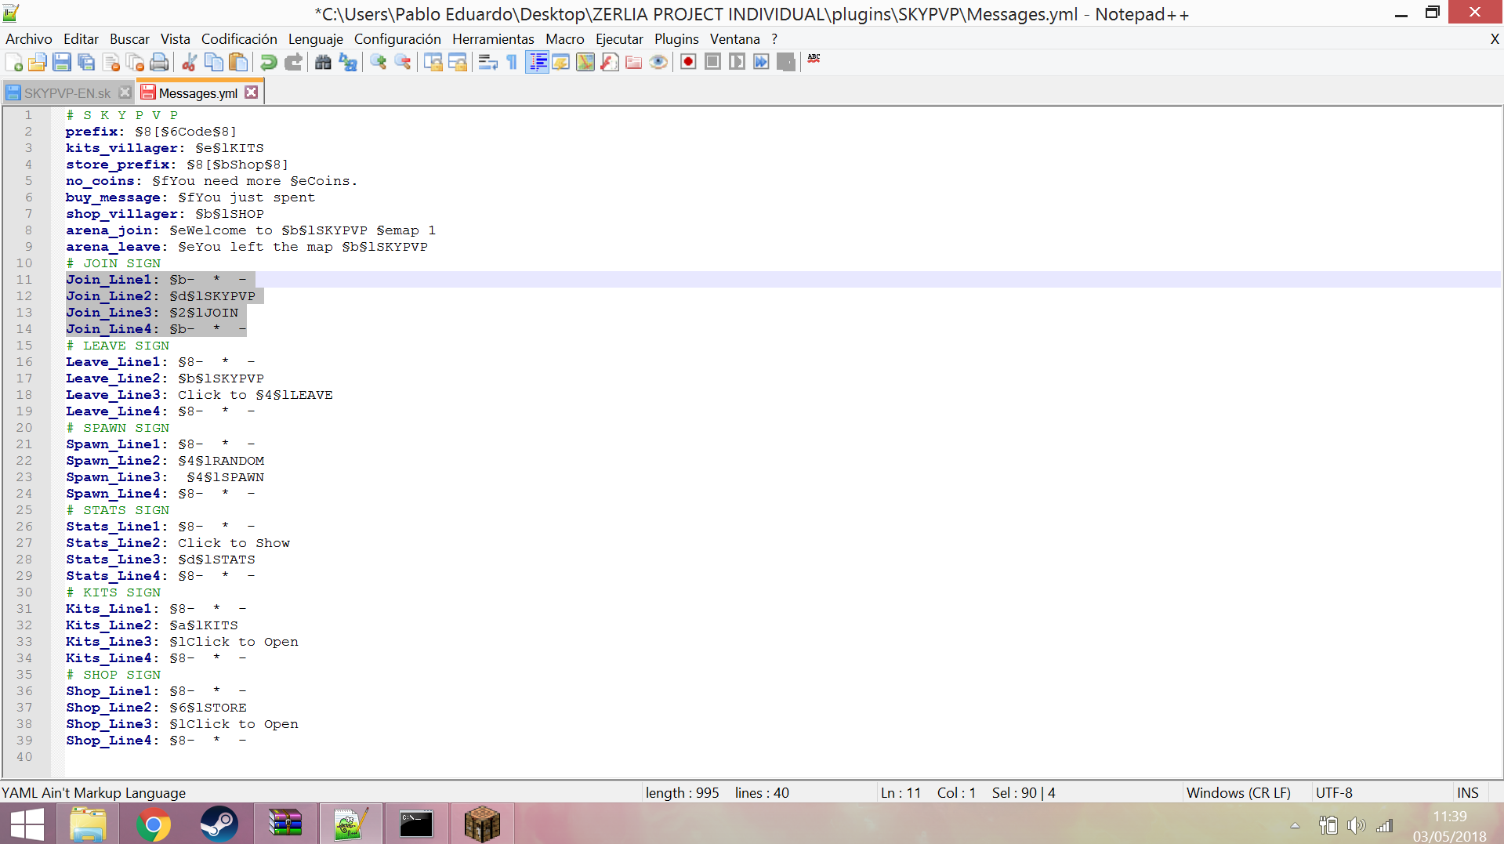Click the Zoom in magnifier icon

click(x=379, y=63)
